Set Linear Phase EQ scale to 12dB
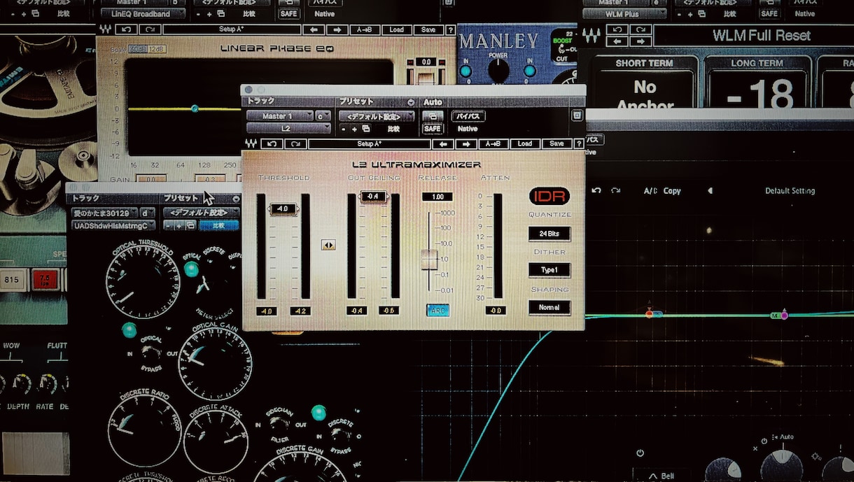This screenshot has height=482, width=854. tap(157, 48)
